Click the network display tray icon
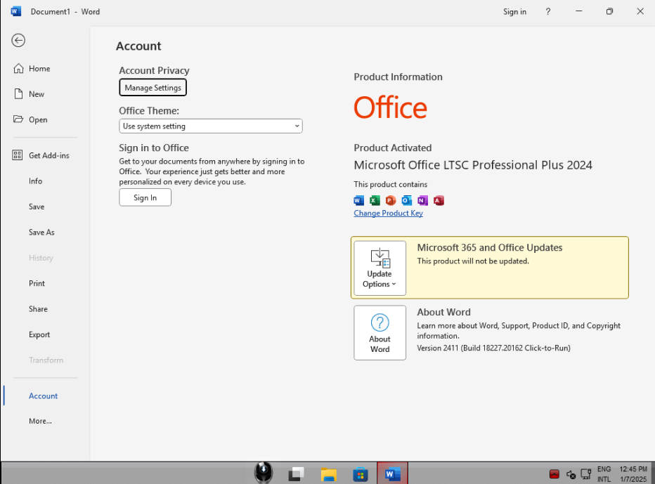Screen dimensions: 655x484 pyautogui.click(x=586, y=474)
